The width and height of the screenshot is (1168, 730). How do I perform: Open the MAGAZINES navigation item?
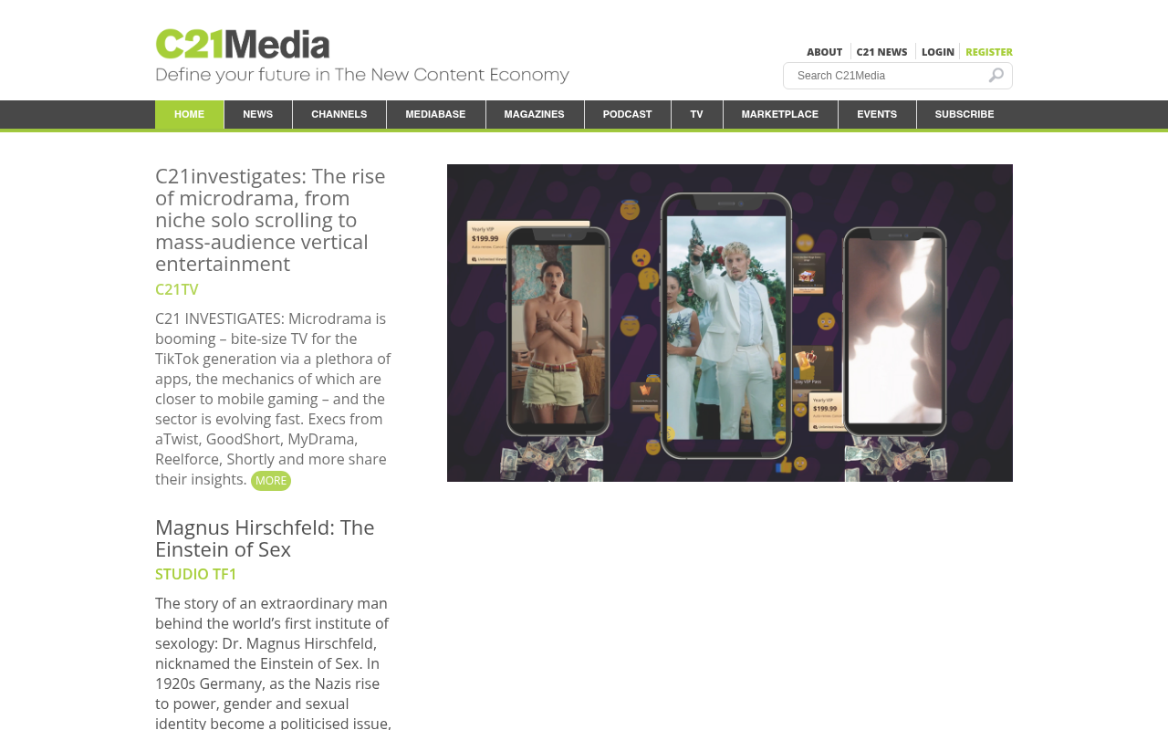535,114
